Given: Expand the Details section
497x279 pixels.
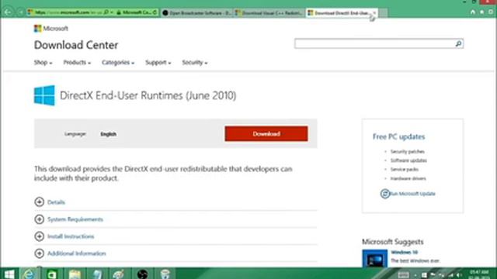Looking at the screenshot, I should 50,201.
